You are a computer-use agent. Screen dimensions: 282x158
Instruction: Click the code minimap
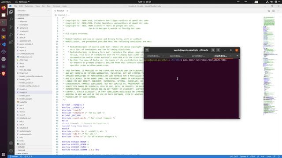269,66
